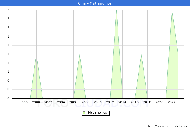Select the data peak at 2017
Screen dimensions: 190x131
141,54
